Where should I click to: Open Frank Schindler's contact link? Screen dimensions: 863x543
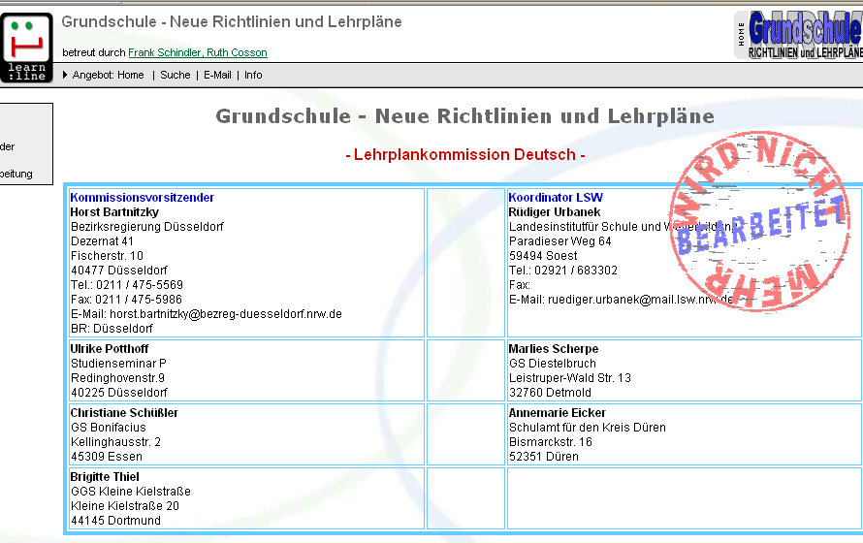[164, 52]
